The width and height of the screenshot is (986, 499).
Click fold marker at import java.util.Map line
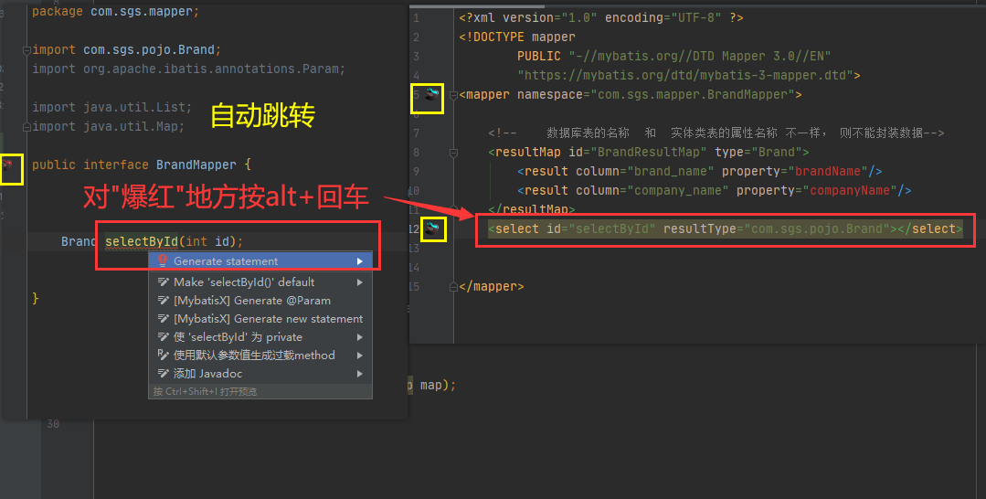coord(27,126)
